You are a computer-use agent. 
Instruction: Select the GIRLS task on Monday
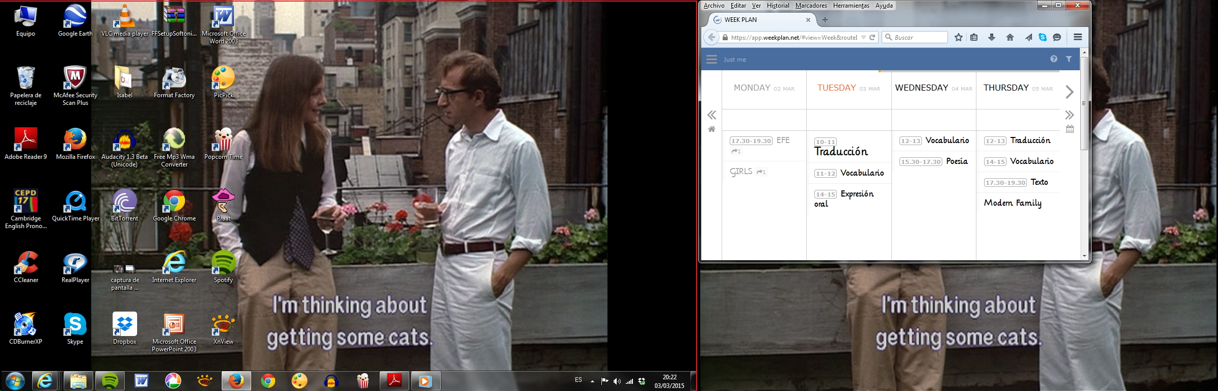(764, 172)
